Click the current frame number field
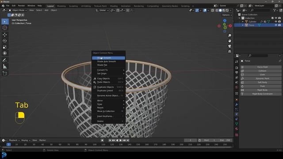This screenshot has width=283, height=159. (x=190, y=140)
